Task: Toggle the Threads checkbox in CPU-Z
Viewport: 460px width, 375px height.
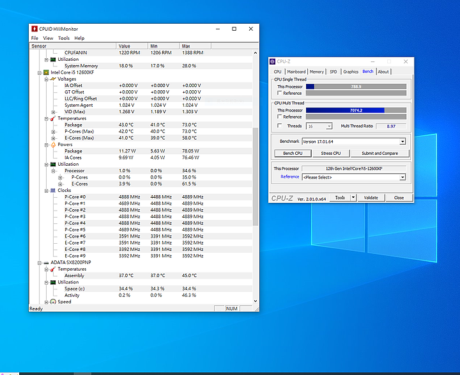Action: tap(280, 126)
